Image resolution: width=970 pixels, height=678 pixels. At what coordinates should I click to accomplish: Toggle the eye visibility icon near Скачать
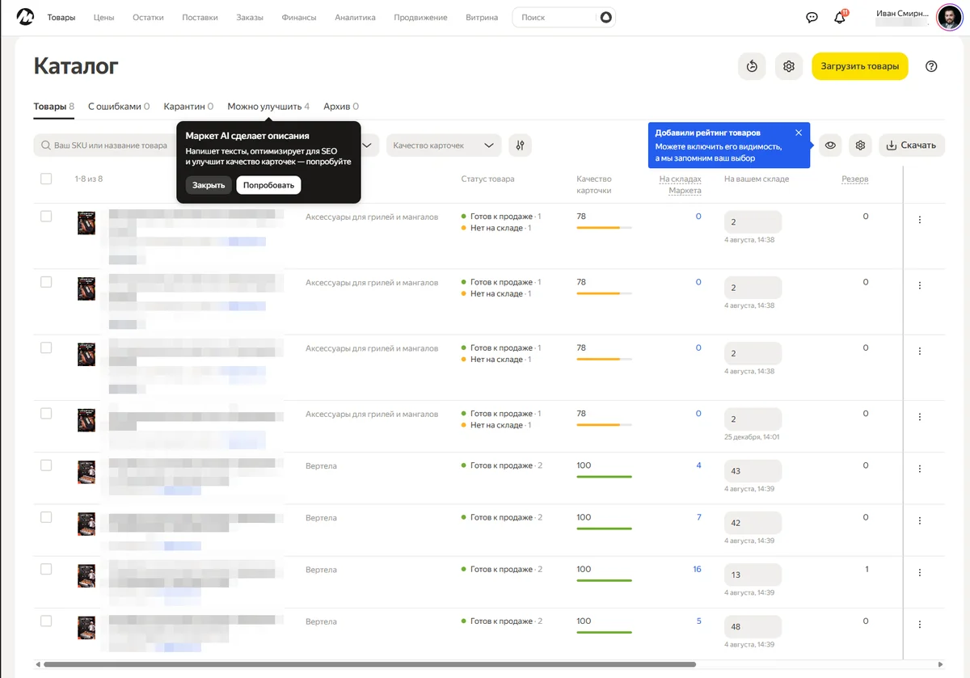click(830, 145)
